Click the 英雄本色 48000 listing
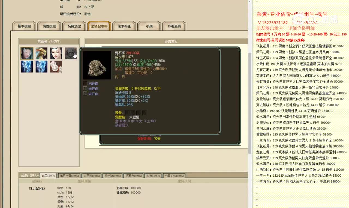The width and height of the screenshot is (349, 208). (x=298, y=76)
